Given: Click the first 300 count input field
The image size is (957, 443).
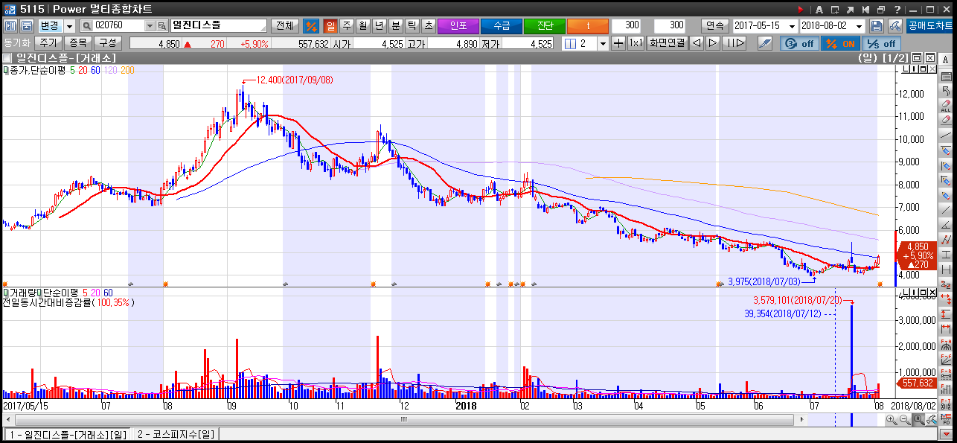Looking at the screenshot, I should pos(627,25).
